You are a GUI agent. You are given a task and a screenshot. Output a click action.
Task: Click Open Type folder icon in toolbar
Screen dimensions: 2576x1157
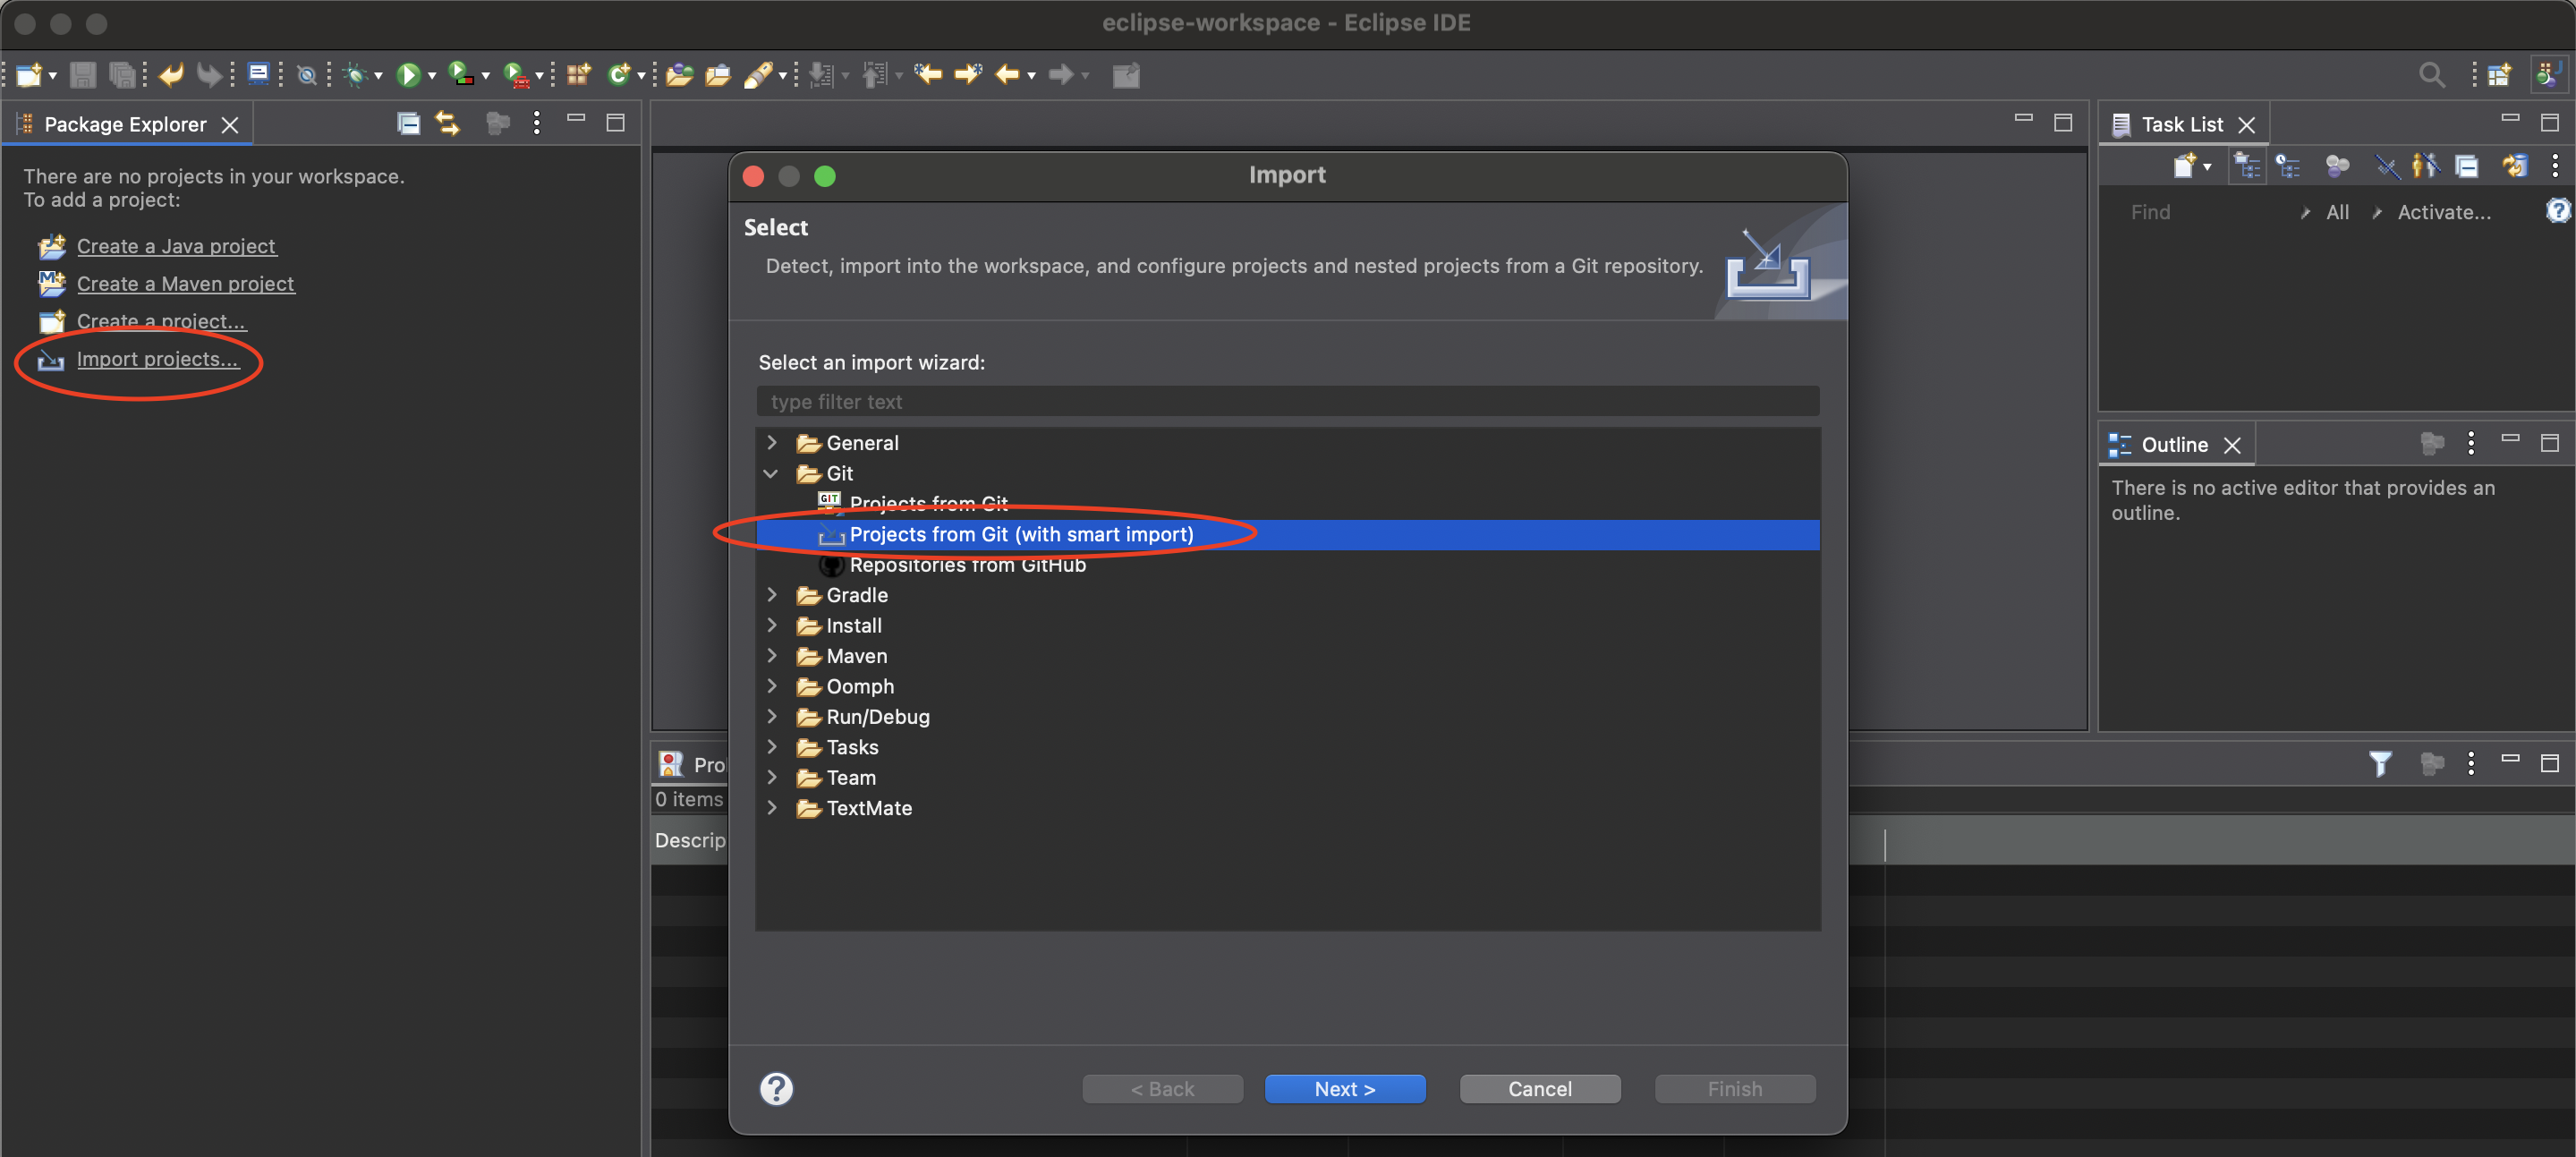click(x=680, y=75)
